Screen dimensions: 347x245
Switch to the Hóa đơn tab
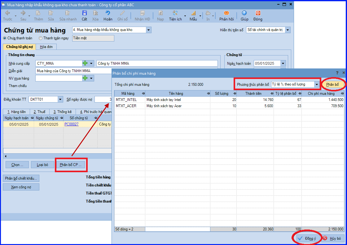46,47
